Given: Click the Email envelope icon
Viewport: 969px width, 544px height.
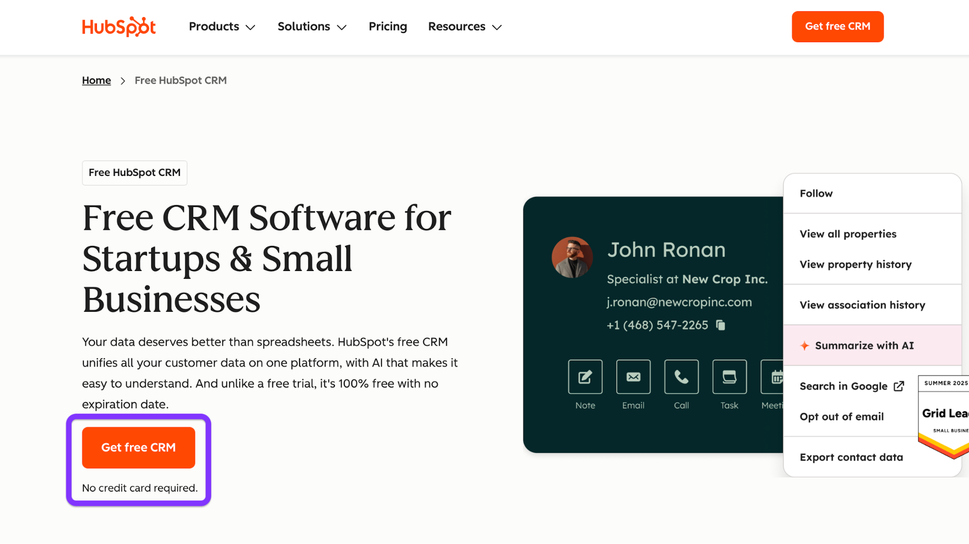Looking at the screenshot, I should pos(633,377).
